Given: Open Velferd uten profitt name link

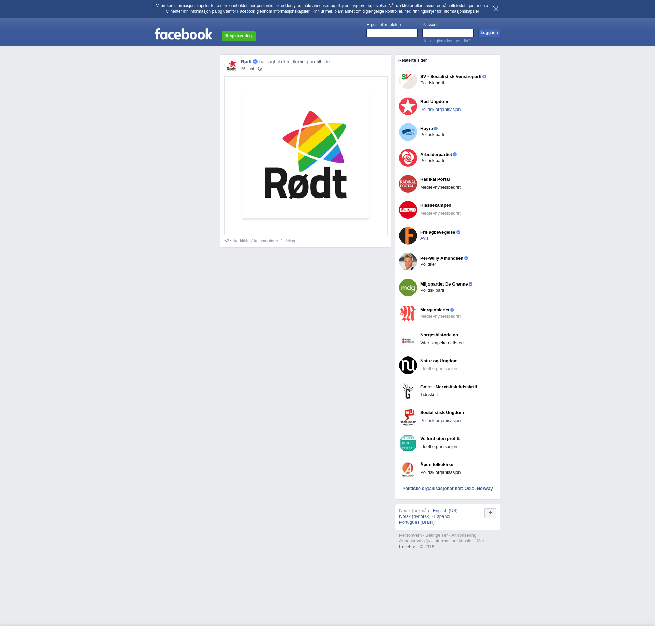Looking at the screenshot, I should tap(440, 439).
